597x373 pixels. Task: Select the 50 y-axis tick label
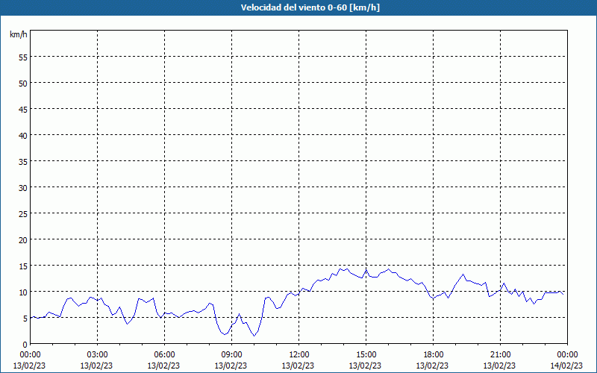[x=23, y=84]
